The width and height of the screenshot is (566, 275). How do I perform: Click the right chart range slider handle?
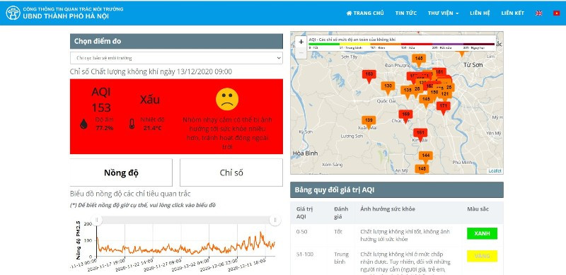point(275,220)
